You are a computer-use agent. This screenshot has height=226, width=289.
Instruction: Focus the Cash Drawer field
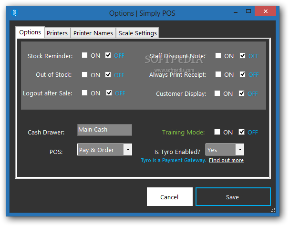tap(104, 130)
